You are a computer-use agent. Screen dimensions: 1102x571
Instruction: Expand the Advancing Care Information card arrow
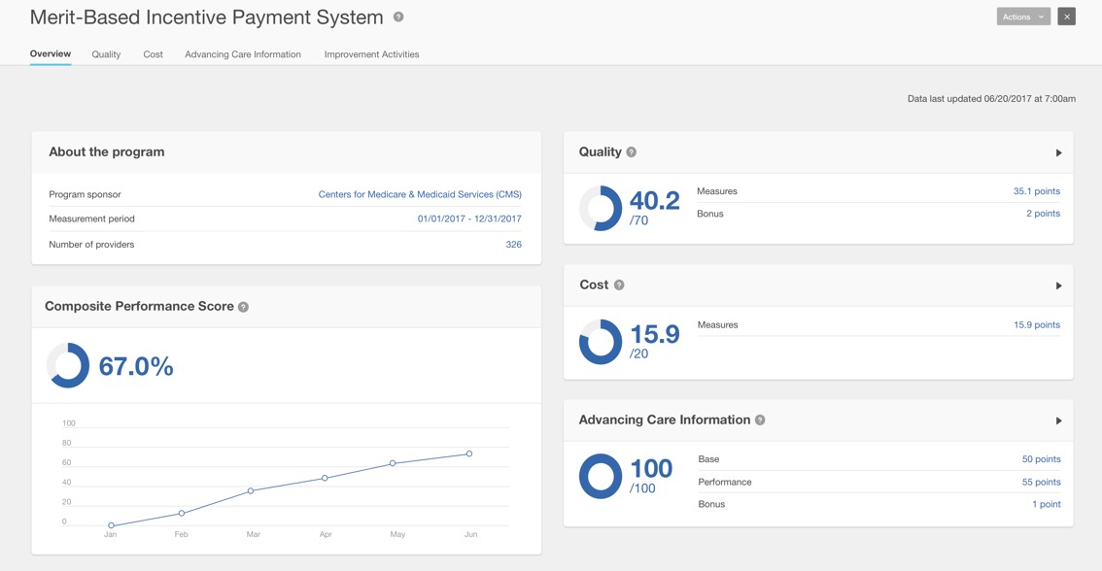pos(1058,420)
